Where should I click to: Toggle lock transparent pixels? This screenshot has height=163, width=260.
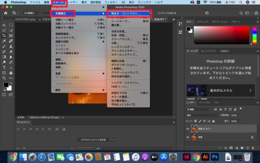coord(195,121)
